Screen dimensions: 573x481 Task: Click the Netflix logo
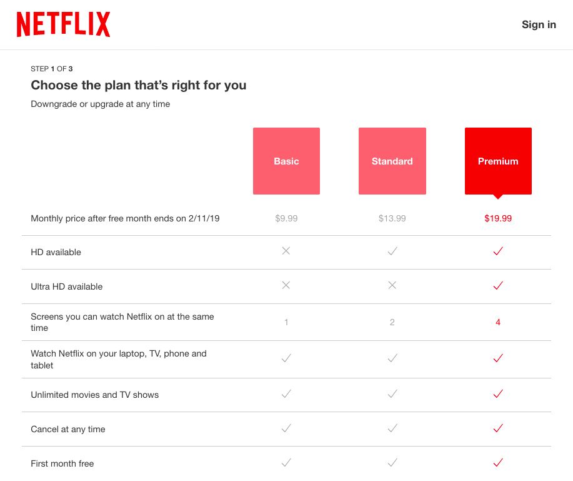(62, 24)
